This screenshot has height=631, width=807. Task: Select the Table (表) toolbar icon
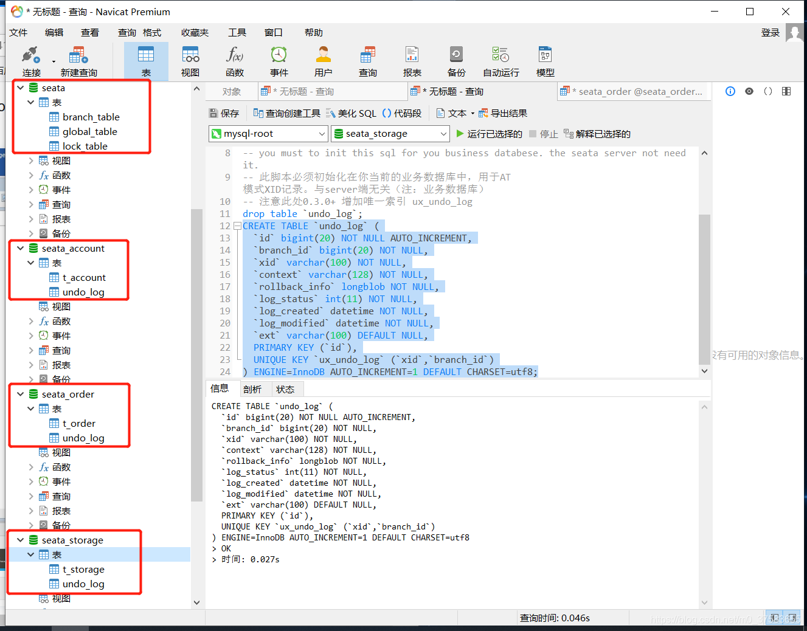tap(146, 61)
